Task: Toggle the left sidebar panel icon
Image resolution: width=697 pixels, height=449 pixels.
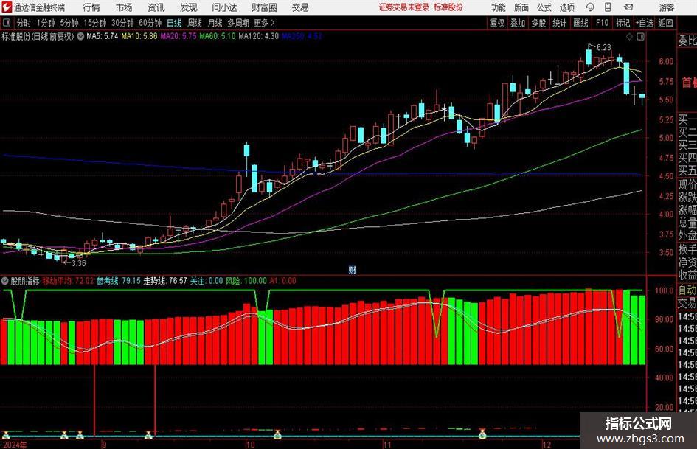Action: (6, 23)
